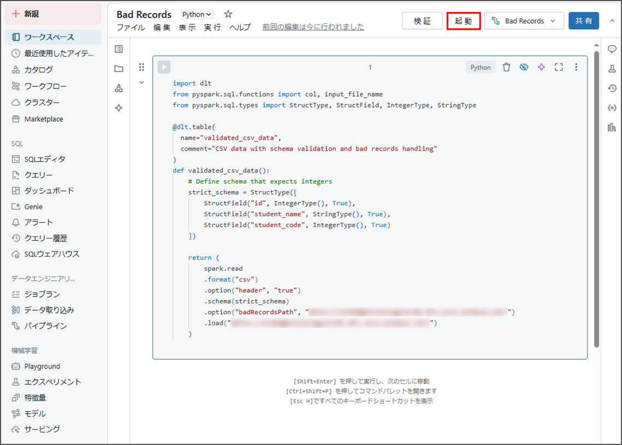Open version history icon in right sidebar
622x445 pixels.
(x=612, y=88)
